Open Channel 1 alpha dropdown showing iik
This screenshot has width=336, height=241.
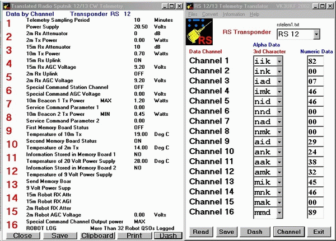(279, 61)
